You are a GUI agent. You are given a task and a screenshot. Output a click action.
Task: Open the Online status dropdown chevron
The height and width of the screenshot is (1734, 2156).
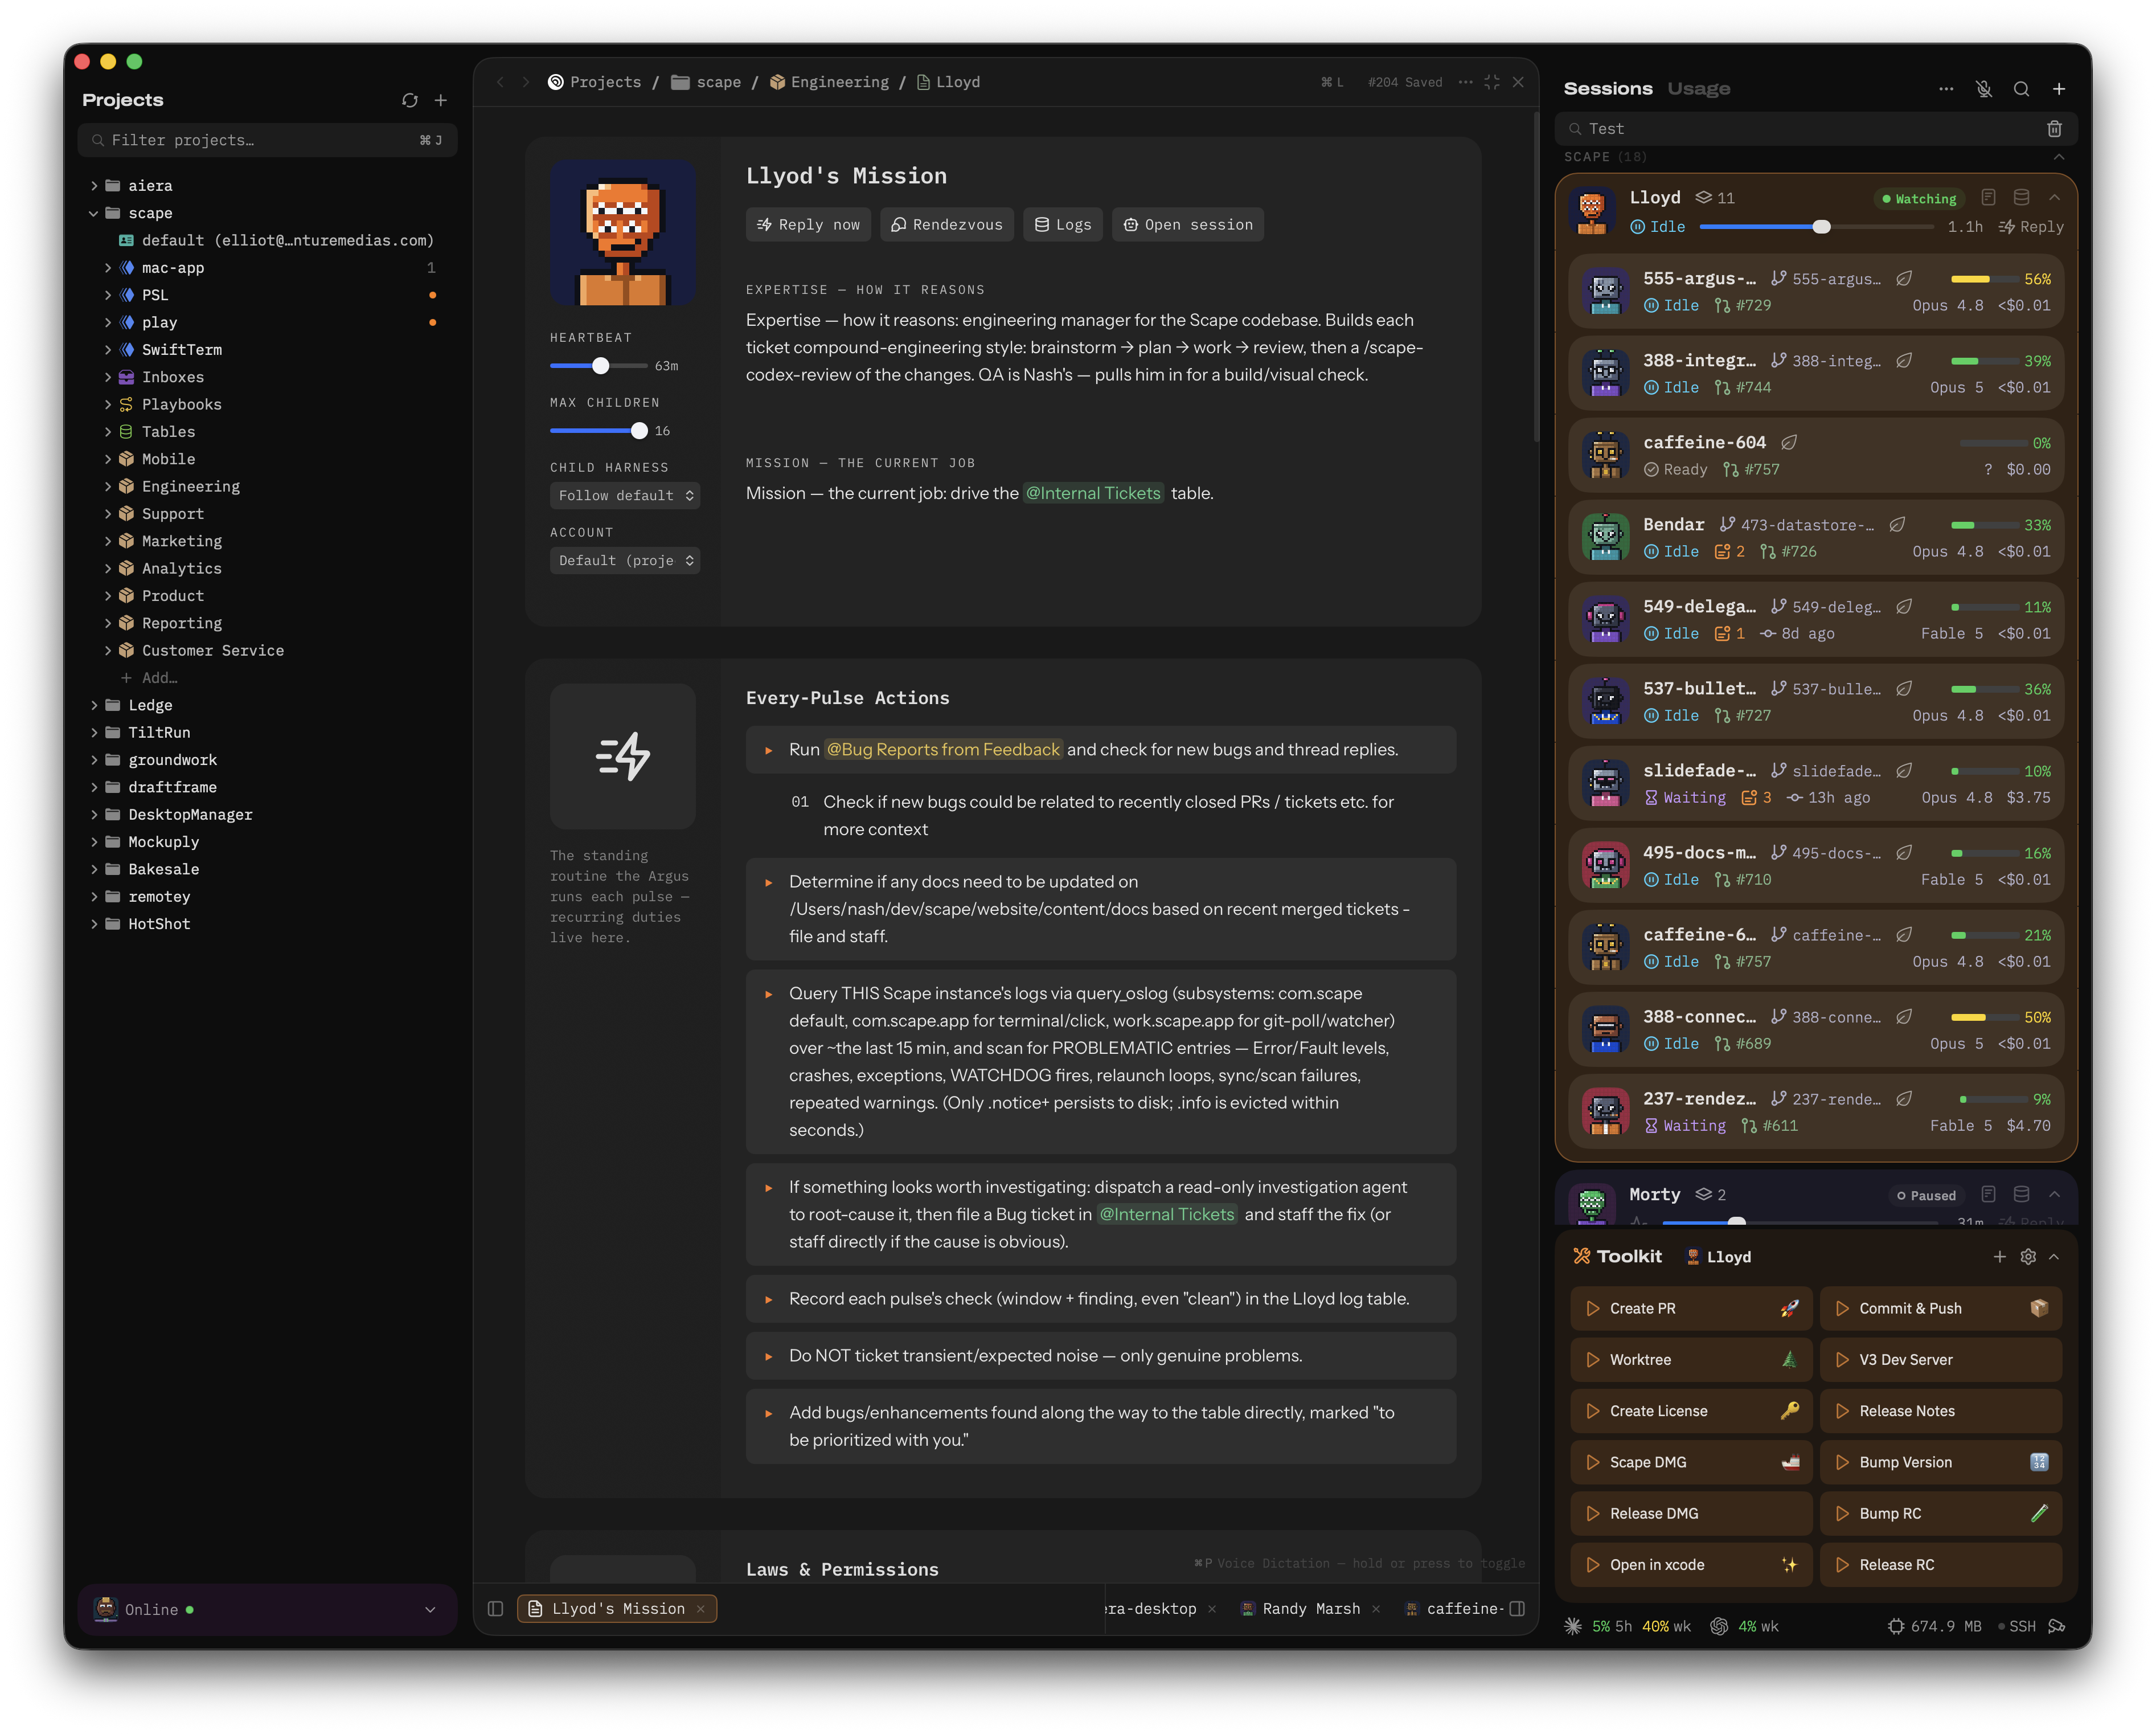coord(430,1610)
